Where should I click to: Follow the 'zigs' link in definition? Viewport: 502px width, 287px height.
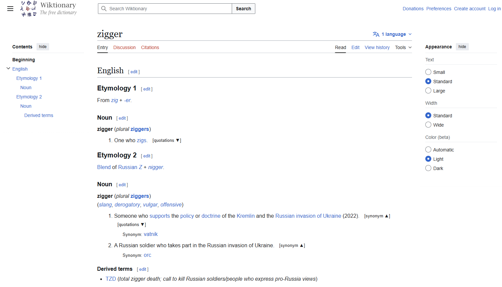[141, 141]
